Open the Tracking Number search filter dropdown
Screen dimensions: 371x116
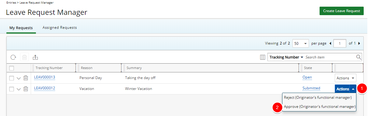[286, 57]
